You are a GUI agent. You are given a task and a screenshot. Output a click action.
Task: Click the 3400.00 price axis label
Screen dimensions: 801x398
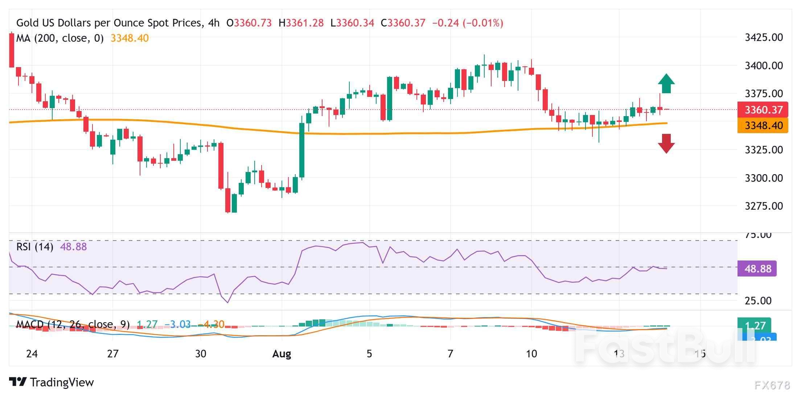click(x=764, y=66)
